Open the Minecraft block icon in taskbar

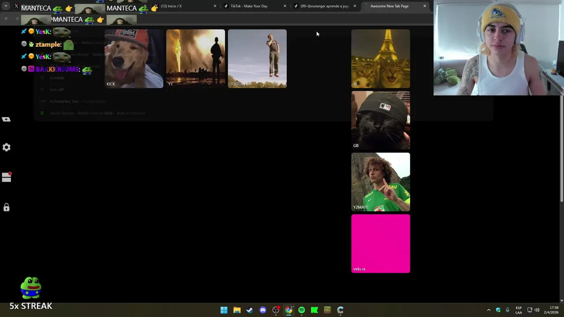(327, 310)
